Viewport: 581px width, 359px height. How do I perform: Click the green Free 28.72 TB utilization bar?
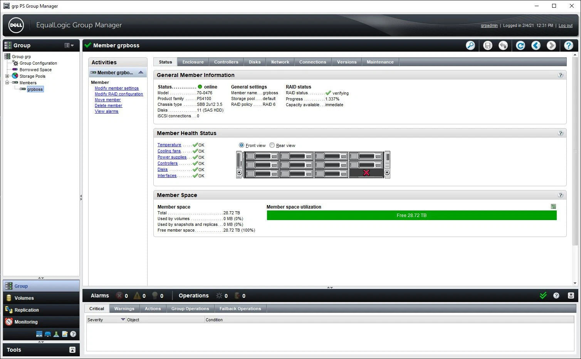coord(411,215)
